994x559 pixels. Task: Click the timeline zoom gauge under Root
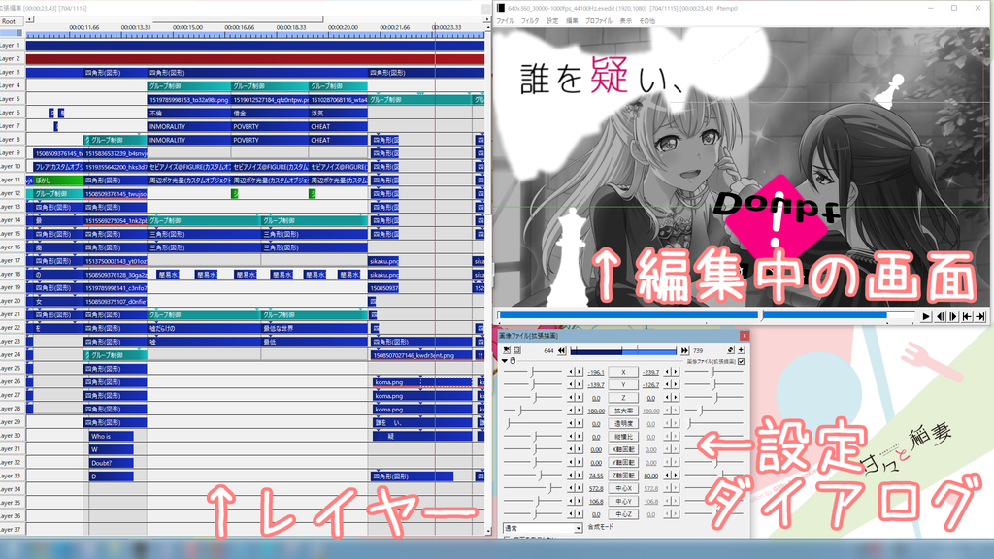tap(12, 32)
